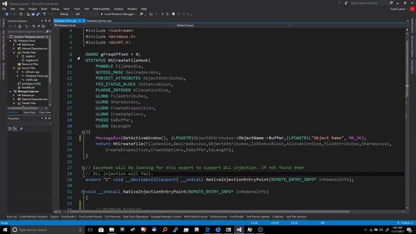416x234 pixels.
Task: Click the editor vertical scrollbar
Action: pos(407,120)
